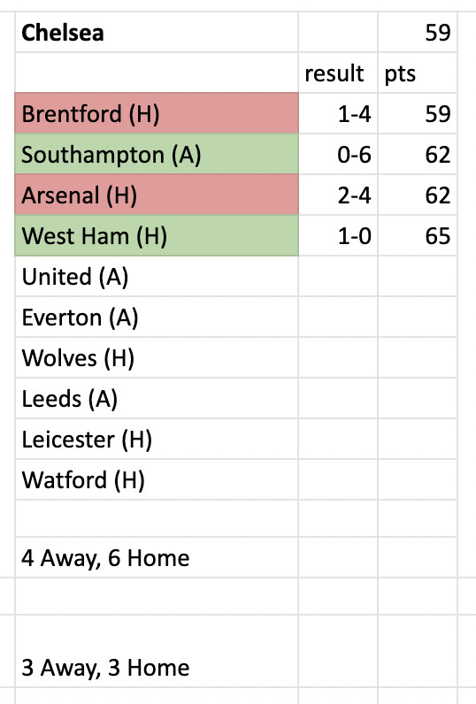Image resolution: width=476 pixels, height=704 pixels.
Task: Select the 0-6 result cell
Action: tap(338, 154)
